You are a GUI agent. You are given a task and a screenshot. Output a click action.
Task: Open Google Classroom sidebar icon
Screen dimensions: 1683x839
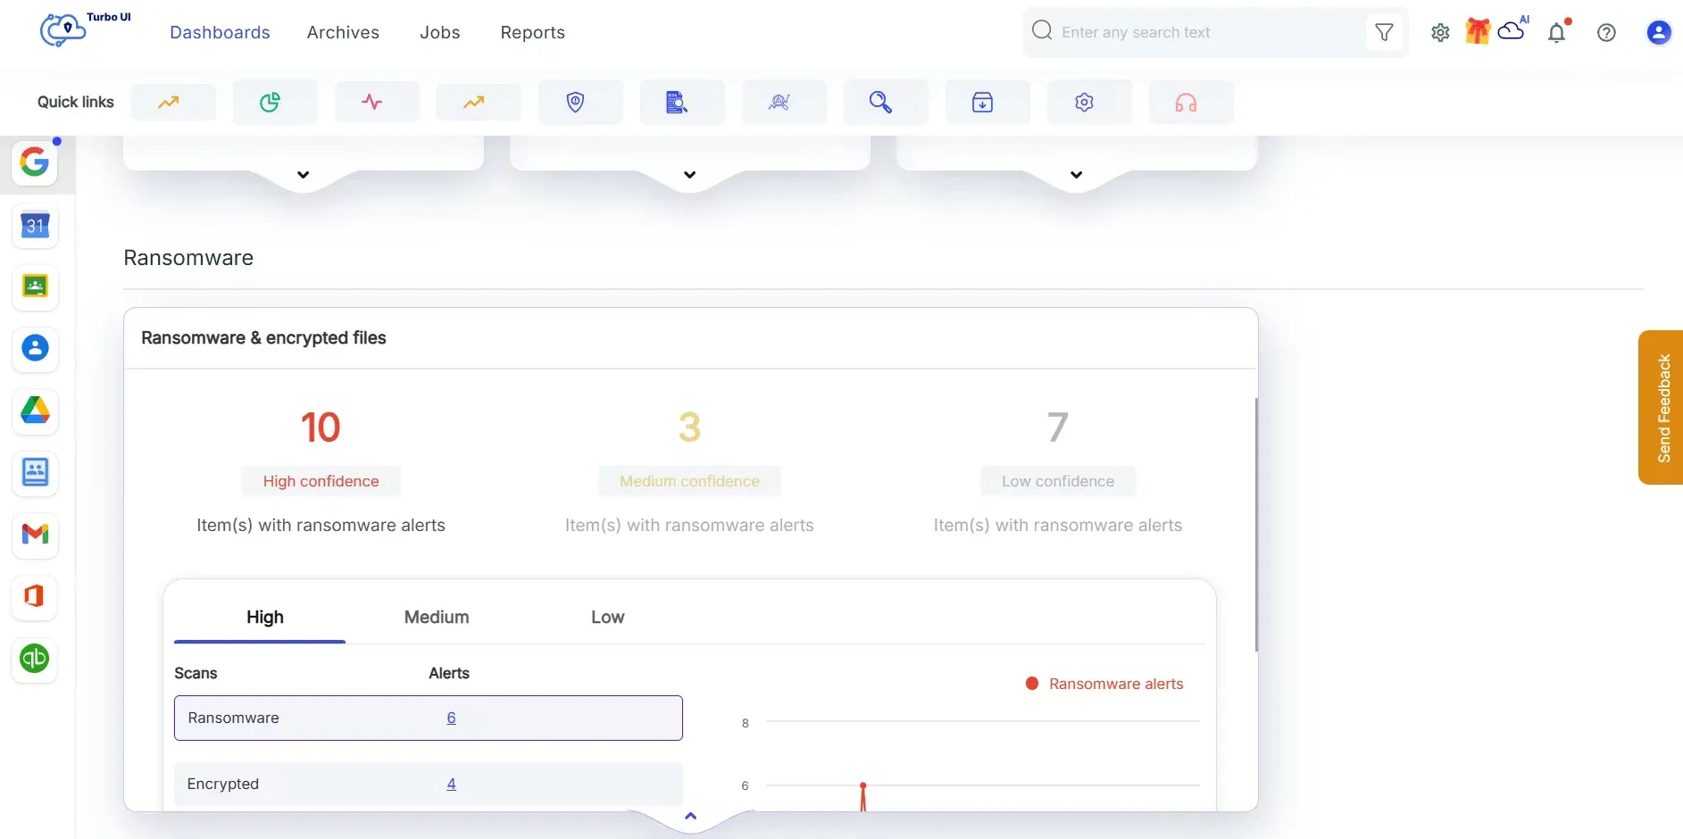click(x=35, y=287)
